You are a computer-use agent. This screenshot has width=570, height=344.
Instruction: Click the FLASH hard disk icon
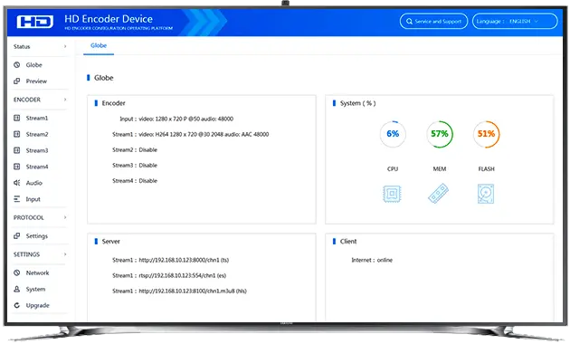pyautogui.click(x=486, y=194)
